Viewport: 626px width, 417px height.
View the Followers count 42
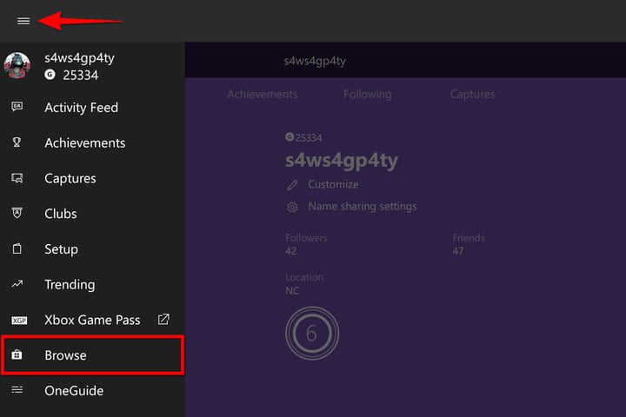291,251
